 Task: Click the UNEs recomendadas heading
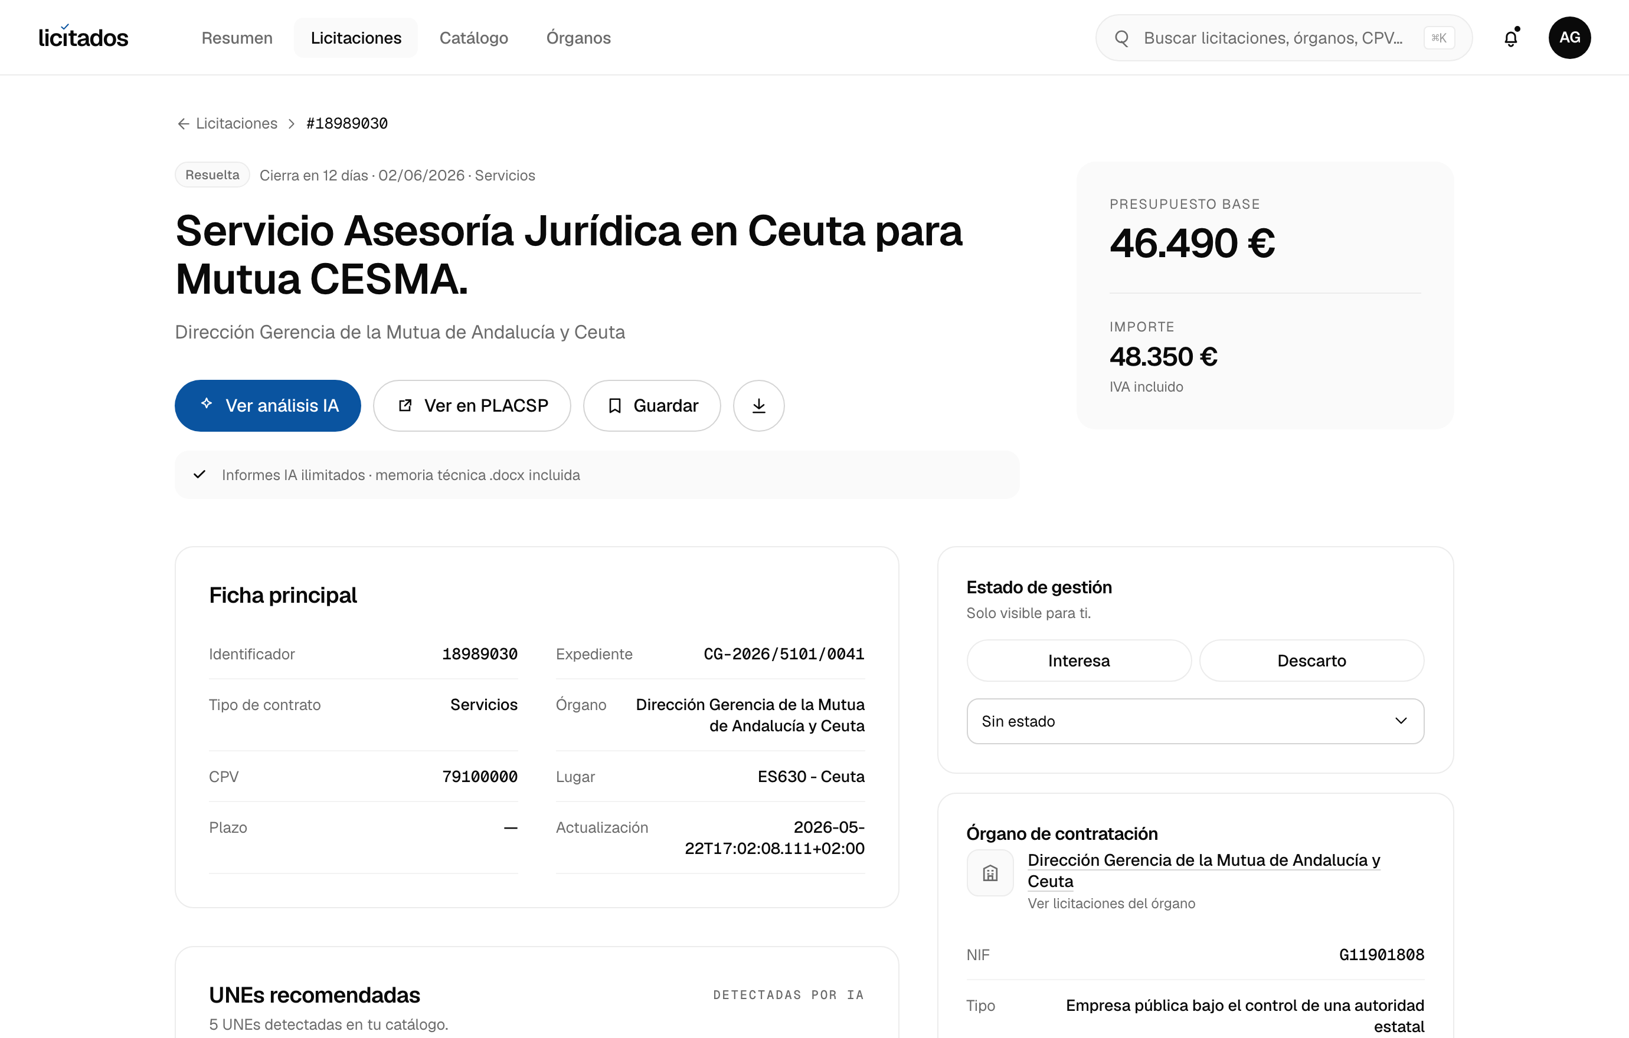coord(315,995)
